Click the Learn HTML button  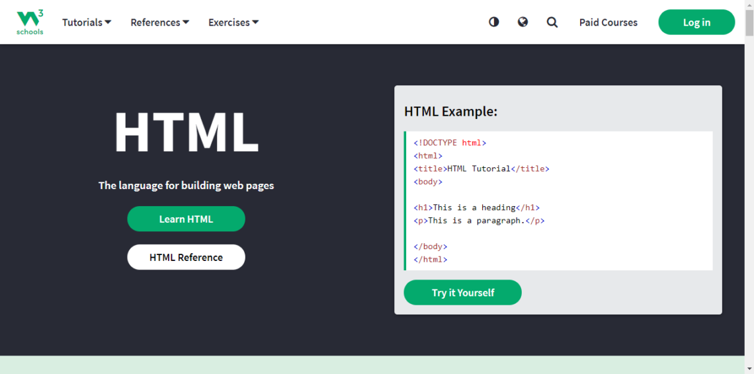click(186, 219)
